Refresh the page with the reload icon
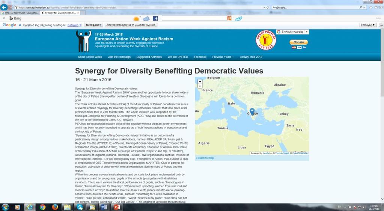Viewport: 384px width, 211px height. 267,8
